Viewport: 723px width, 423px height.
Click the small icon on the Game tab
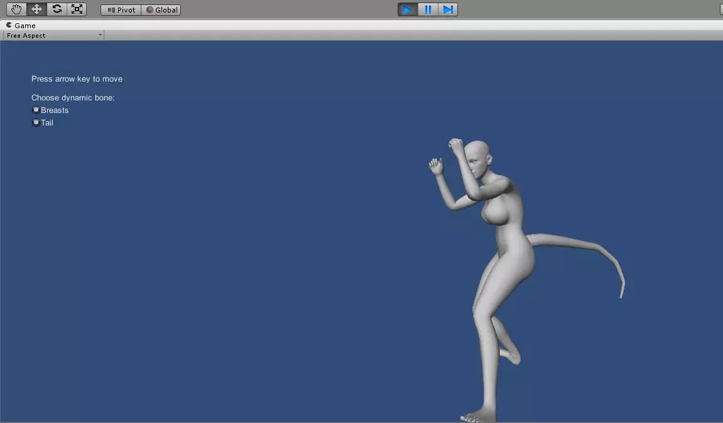[8, 25]
